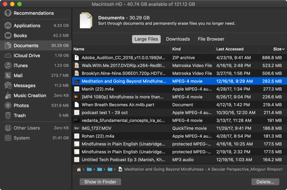
Task: Click the Delete... button
Action: [x=265, y=182]
